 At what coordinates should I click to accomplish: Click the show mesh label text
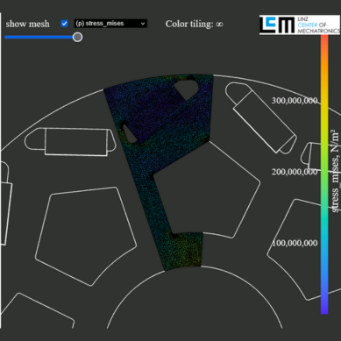27,24
